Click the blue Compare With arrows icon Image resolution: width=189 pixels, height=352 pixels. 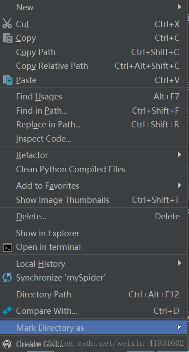pos(7,311)
